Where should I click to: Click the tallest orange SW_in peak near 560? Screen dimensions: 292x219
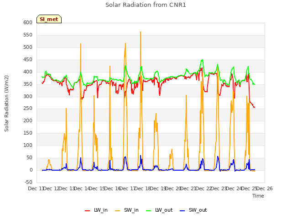(x=141, y=32)
